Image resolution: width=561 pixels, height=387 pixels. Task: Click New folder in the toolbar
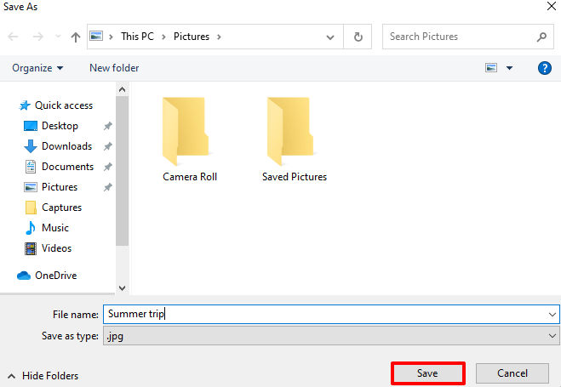[x=114, y=68]
